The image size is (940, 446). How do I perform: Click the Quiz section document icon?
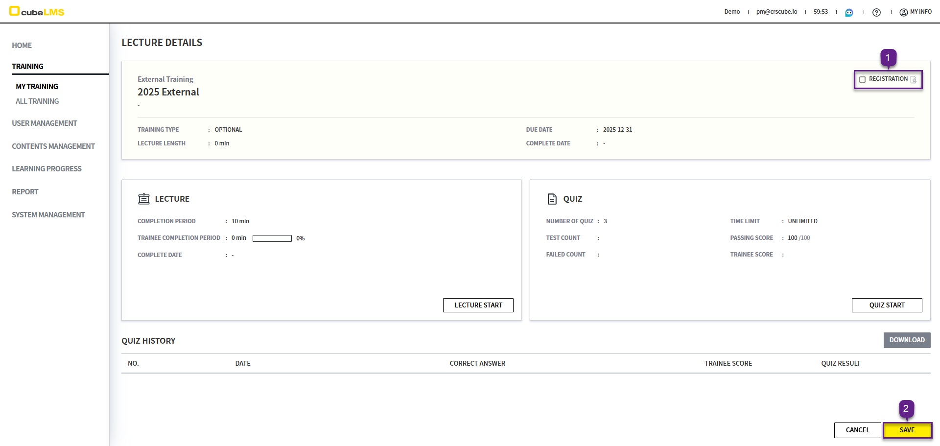click(x=552, y=199)
